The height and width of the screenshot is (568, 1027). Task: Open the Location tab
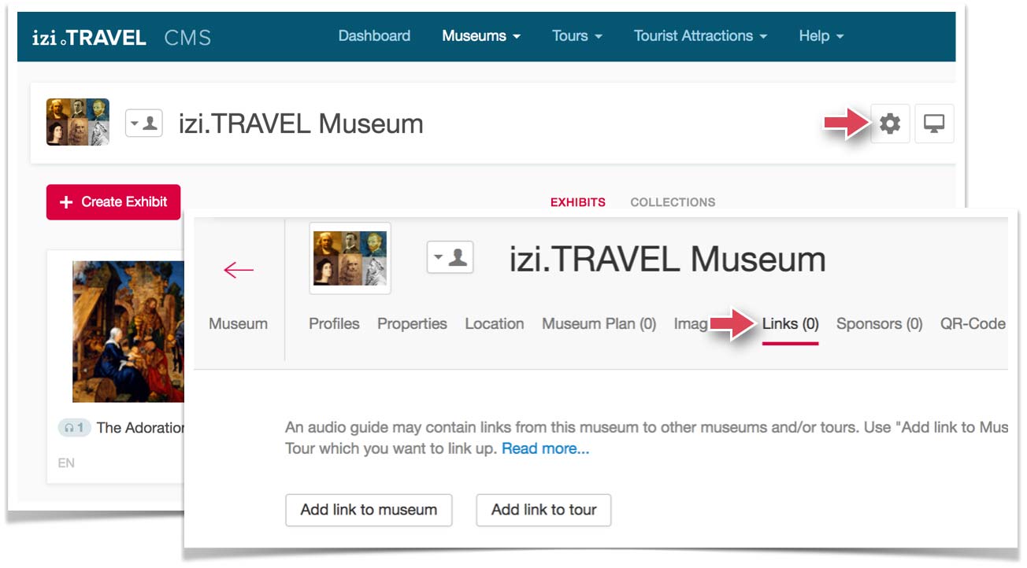(x=495, y=323)
